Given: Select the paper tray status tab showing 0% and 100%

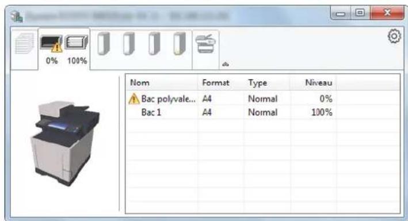Looking at the screenshot, I should (x=64, y=49).
